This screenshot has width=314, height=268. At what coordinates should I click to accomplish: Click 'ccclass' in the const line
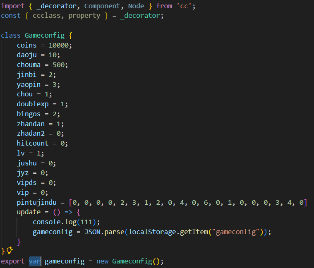click(x=46, y=16)
